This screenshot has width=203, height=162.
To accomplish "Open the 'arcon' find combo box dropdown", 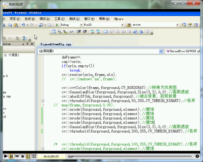I will pyautogui.click(x=177, y=25).
